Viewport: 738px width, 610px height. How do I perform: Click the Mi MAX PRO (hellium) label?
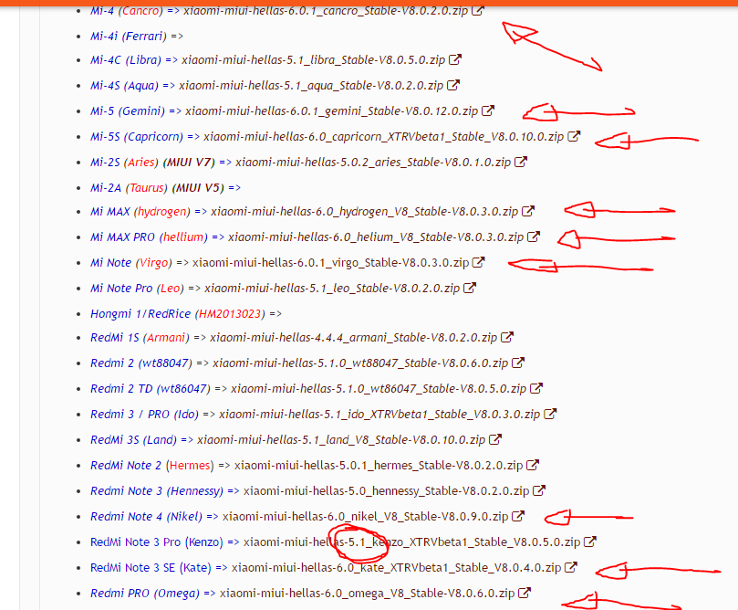click(150, 237)
